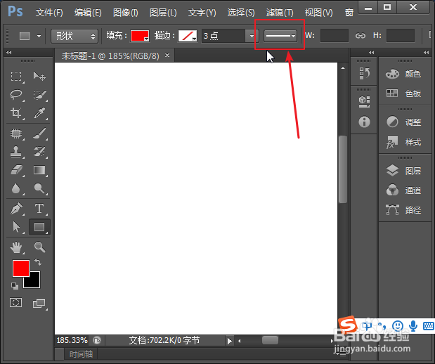
Task: Open the 调整 adjustments panel
Action: pyautogui.click(x=404, y=122)
